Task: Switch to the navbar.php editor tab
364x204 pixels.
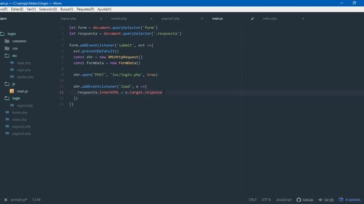Action: [119, 19]
